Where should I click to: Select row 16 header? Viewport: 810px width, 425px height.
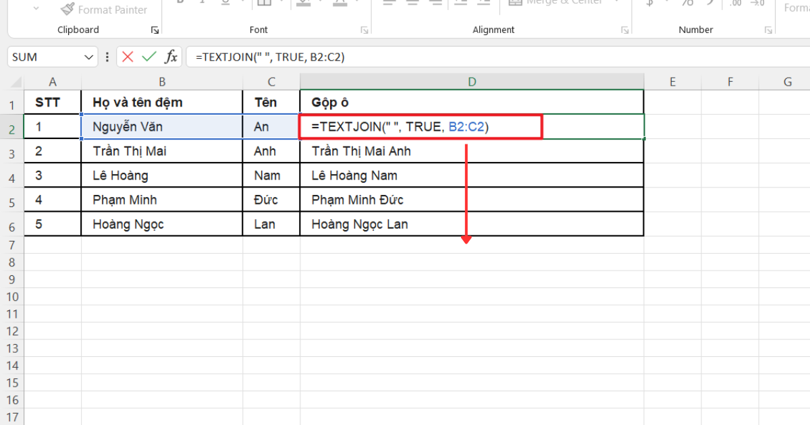point(12,401)
